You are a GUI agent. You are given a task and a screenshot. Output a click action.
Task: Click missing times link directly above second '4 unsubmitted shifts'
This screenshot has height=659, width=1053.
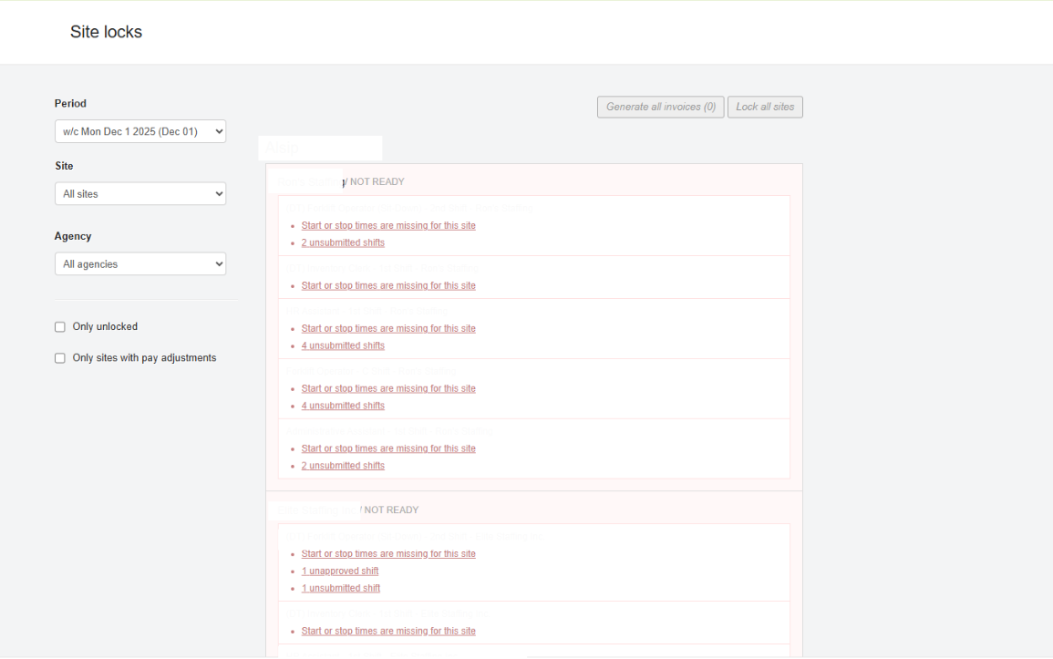tap(388, 389)
